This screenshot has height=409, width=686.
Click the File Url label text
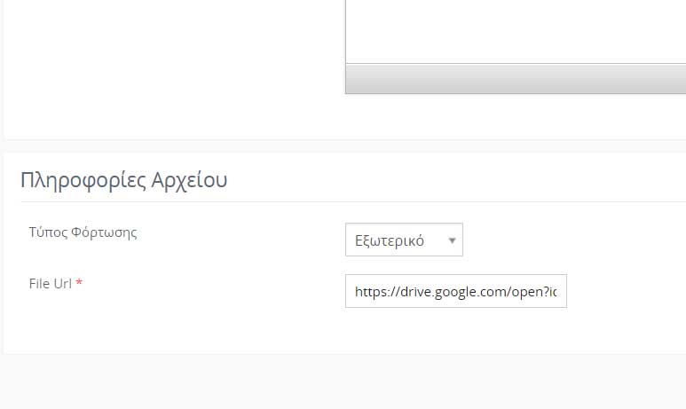51,283
